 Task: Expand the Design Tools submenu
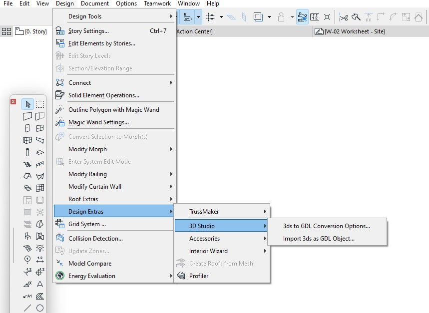point(114,16)
